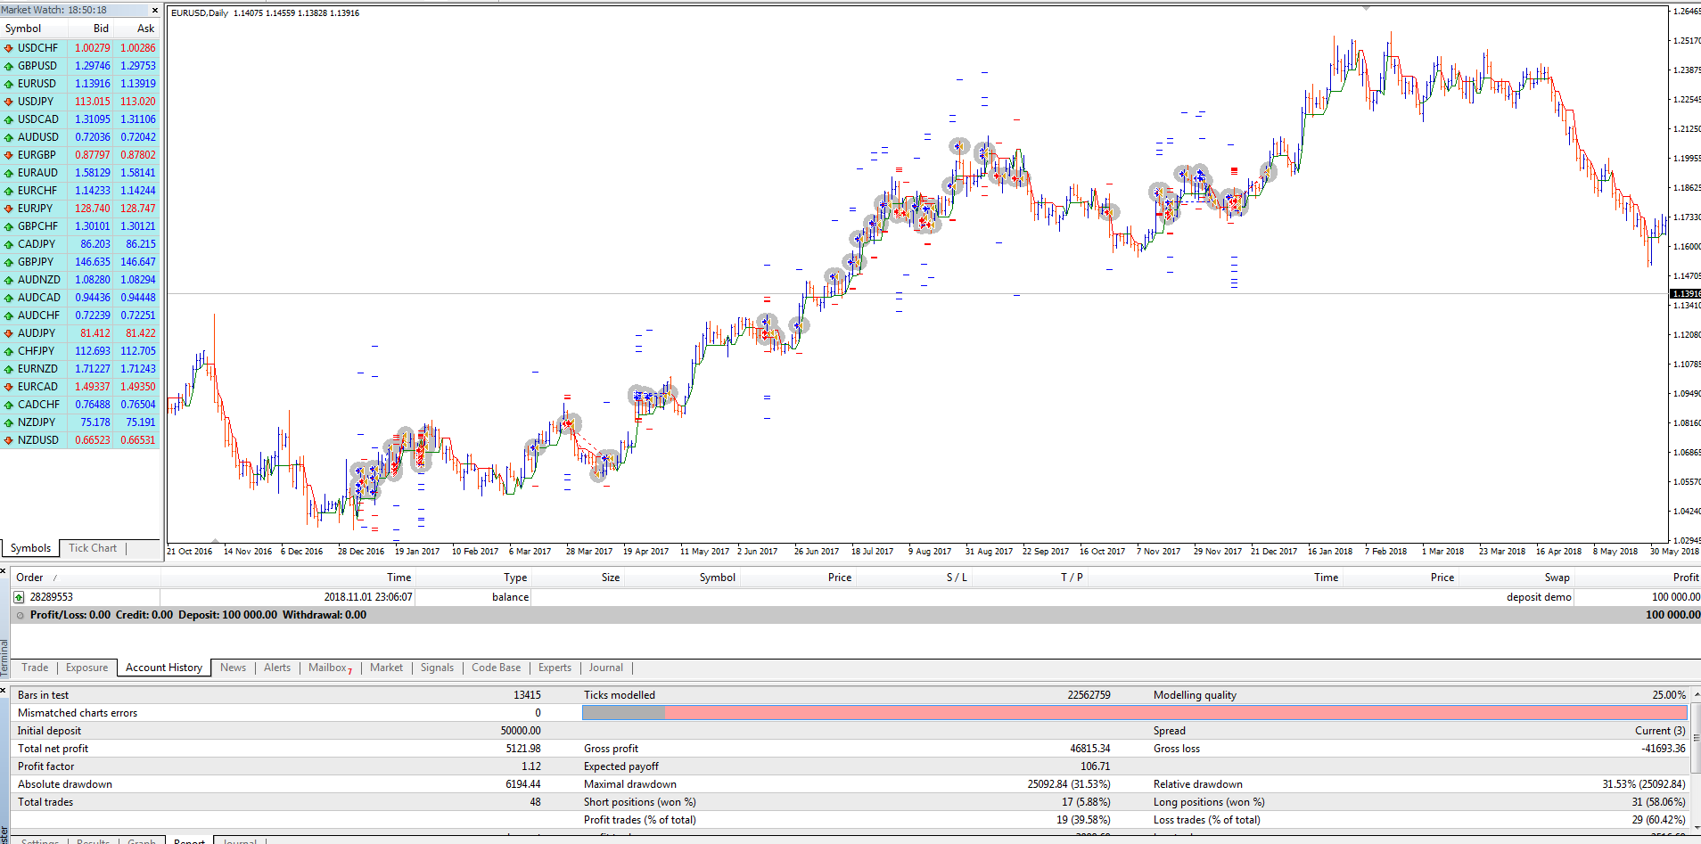Click the USDCHF symbol direction arrow icon
The width and height of the screenshot is (1701, 844).
(9, 48)
